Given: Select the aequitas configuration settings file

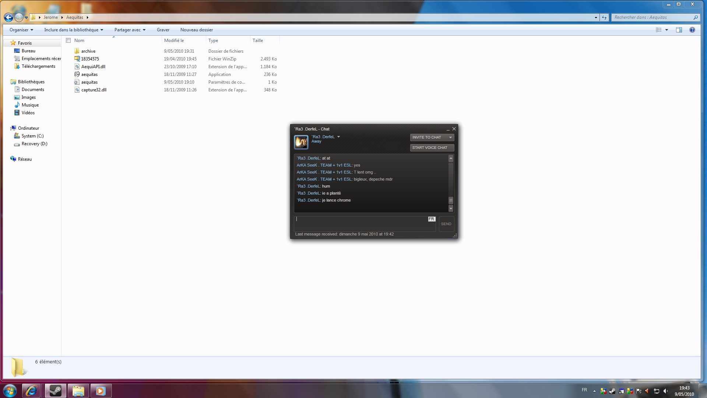Looking at the screenshot, I should [89, 82].
